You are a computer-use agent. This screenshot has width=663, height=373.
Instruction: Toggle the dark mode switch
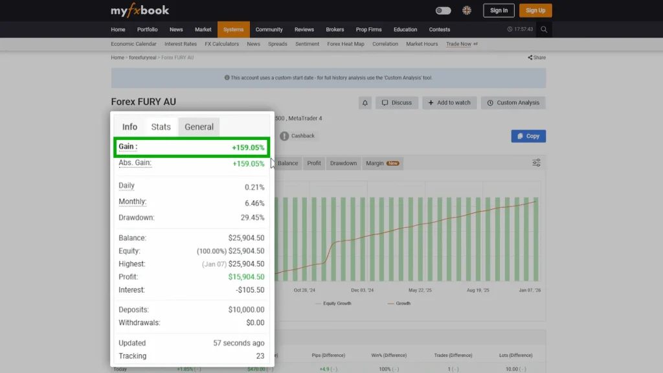pos(443,10)
